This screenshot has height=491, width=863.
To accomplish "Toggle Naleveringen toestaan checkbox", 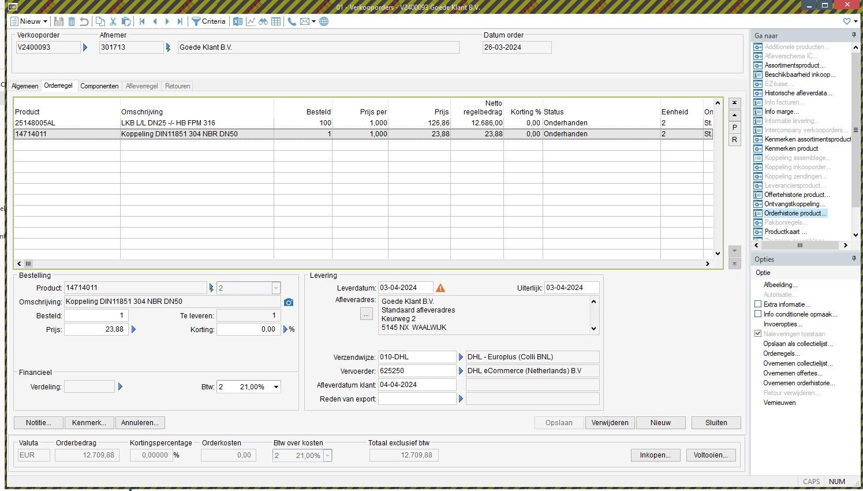I will click(x=758, y=333).
